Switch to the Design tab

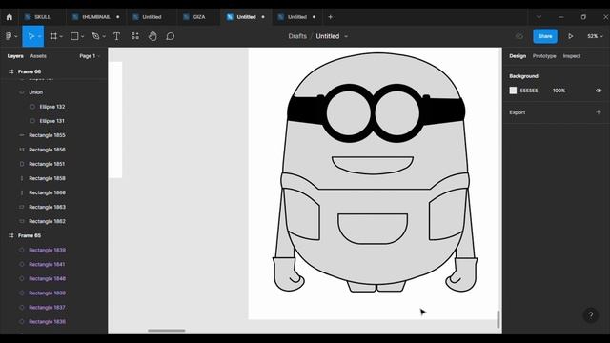click(x=518, y=56)
